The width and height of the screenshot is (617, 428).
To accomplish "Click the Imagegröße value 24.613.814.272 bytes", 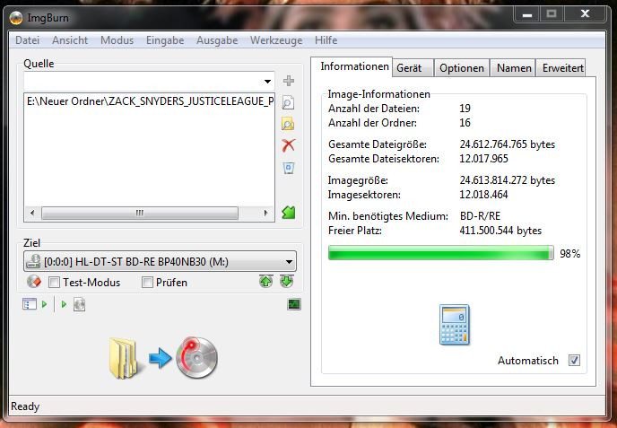I will [508, 180].
